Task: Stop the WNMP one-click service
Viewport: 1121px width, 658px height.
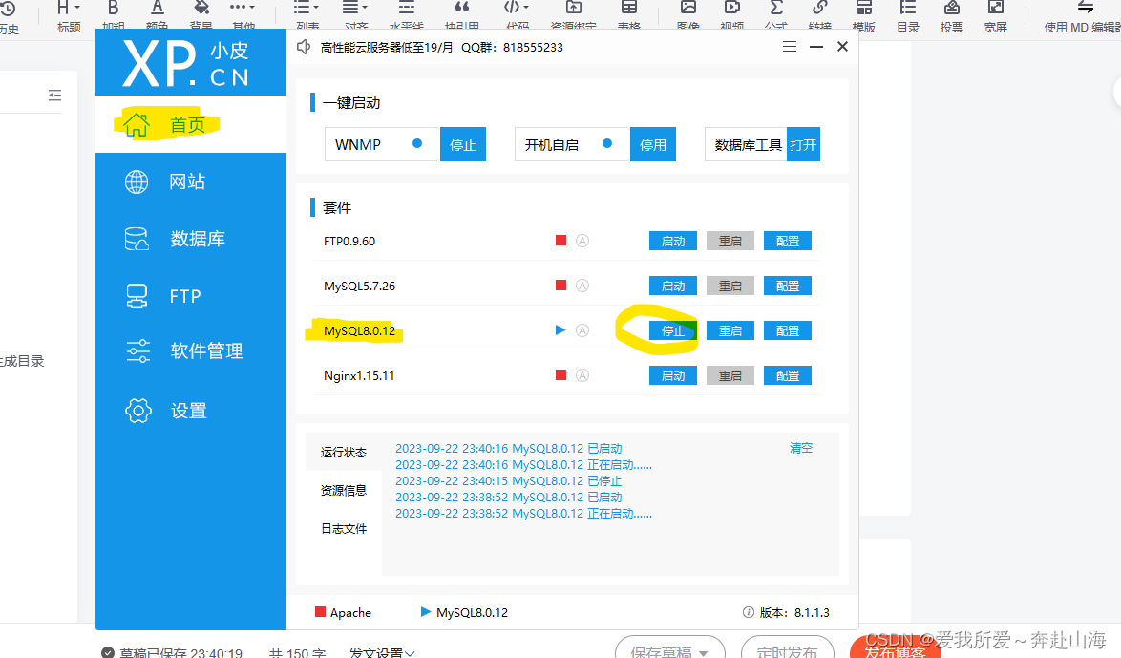Action: pos(462,144)
